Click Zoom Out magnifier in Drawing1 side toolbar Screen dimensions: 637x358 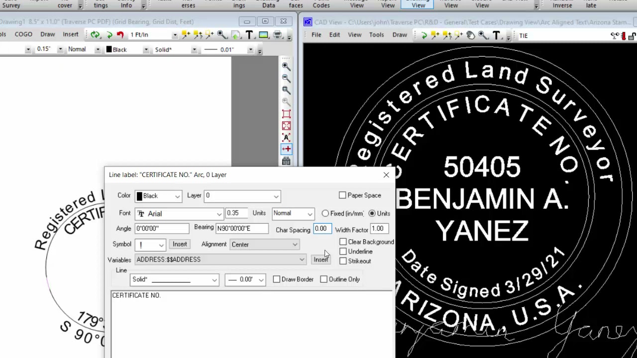(x=286, y=78)
